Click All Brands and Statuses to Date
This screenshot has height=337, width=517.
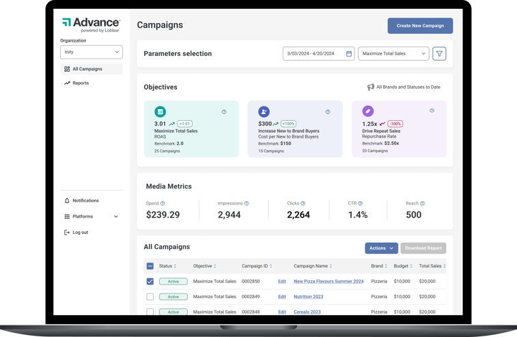click(x=408, y=87)
